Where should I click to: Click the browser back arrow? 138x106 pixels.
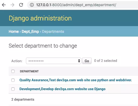pyautogui.click(x=4, y=5)
